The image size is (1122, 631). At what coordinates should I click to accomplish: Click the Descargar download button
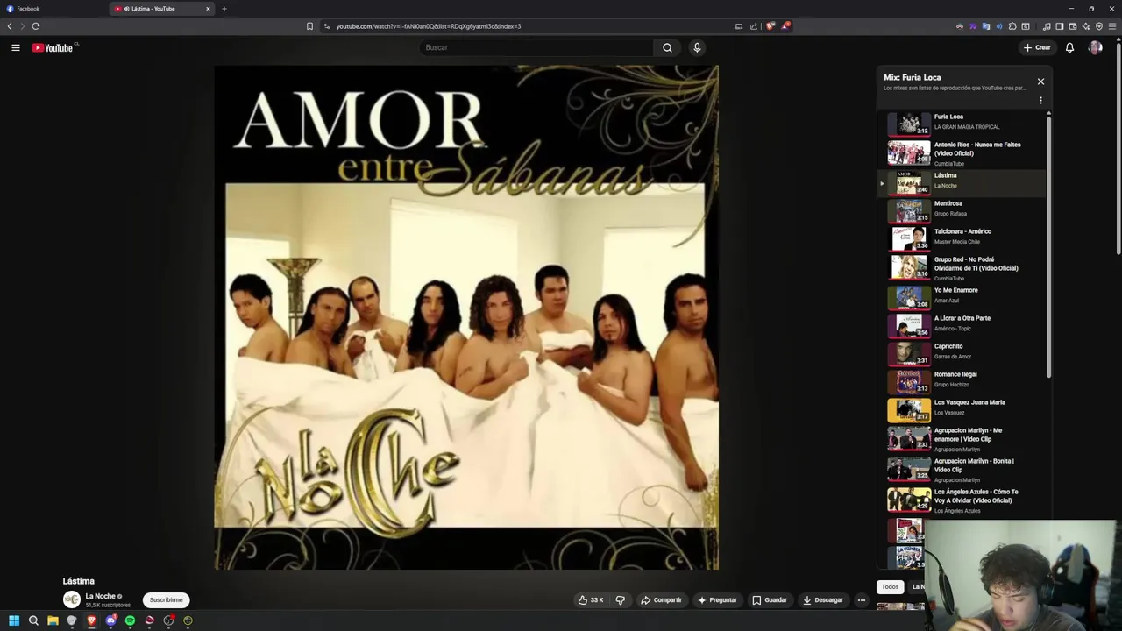point(823,600)
